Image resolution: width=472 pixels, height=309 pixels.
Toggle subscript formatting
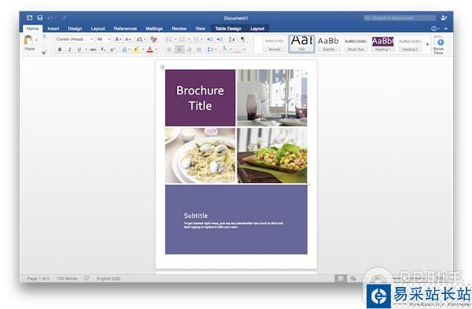pyautogui.click(x=103, y=50)
